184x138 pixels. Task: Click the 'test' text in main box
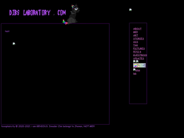click(x=7, y=31)
